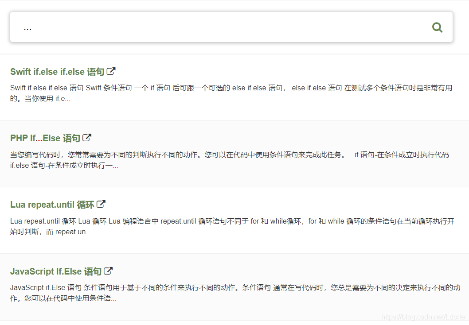Click Lua description starting "Lua repeat.until 循环 Lua 循环"

pos(232,226)
